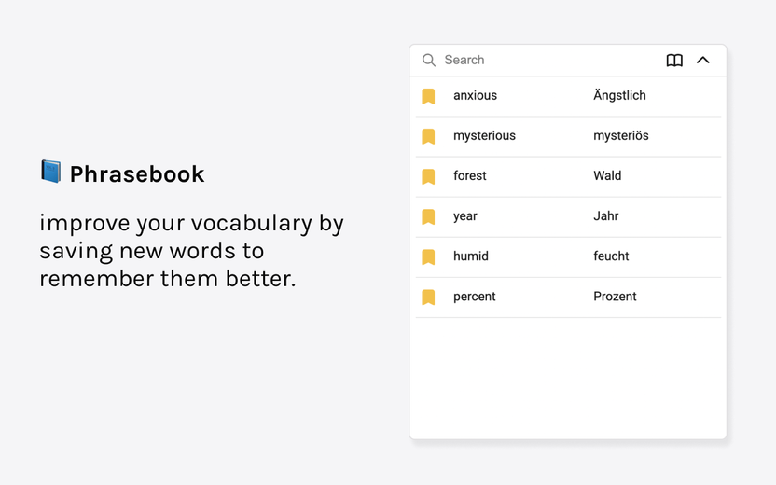Select the word mysterious in the list
The height and width of the screenshot is (485, 776).
(484, 136)
